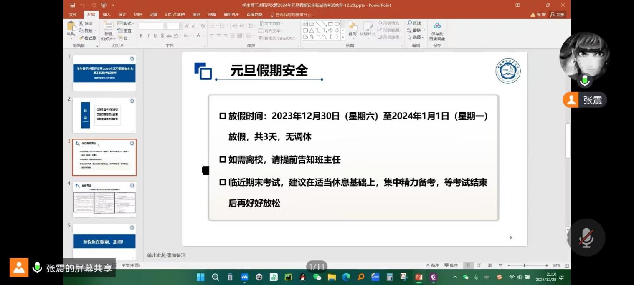
Task: Select slide 4 thumbnail 诚信考试
Action: pyautogui.click(x=104, y=199)
